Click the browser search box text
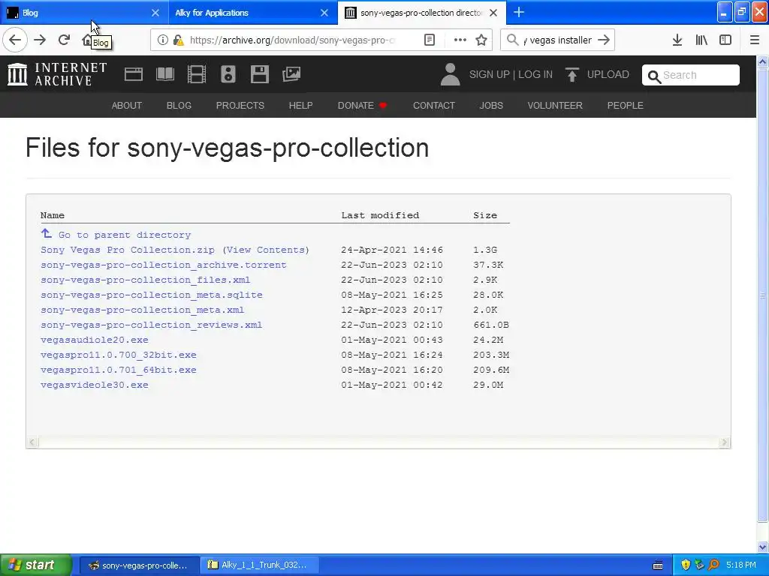769x576 pixels. (558, 40)
